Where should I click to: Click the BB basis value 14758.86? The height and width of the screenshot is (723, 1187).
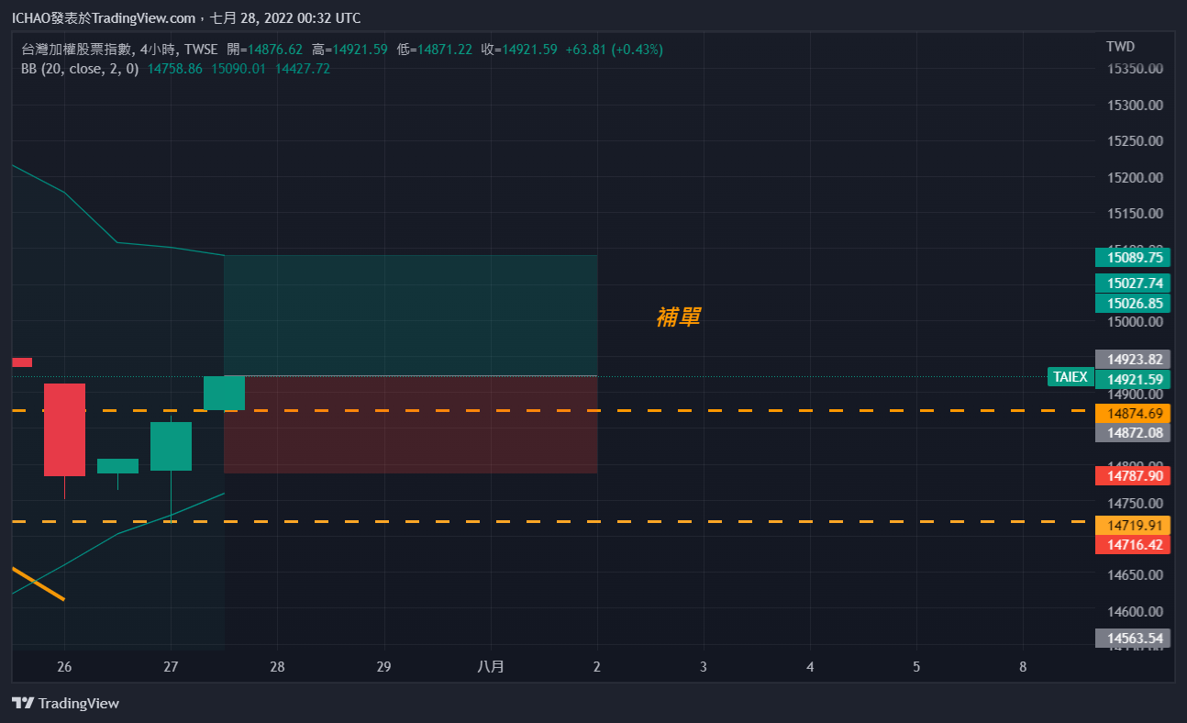pos(175,68)
